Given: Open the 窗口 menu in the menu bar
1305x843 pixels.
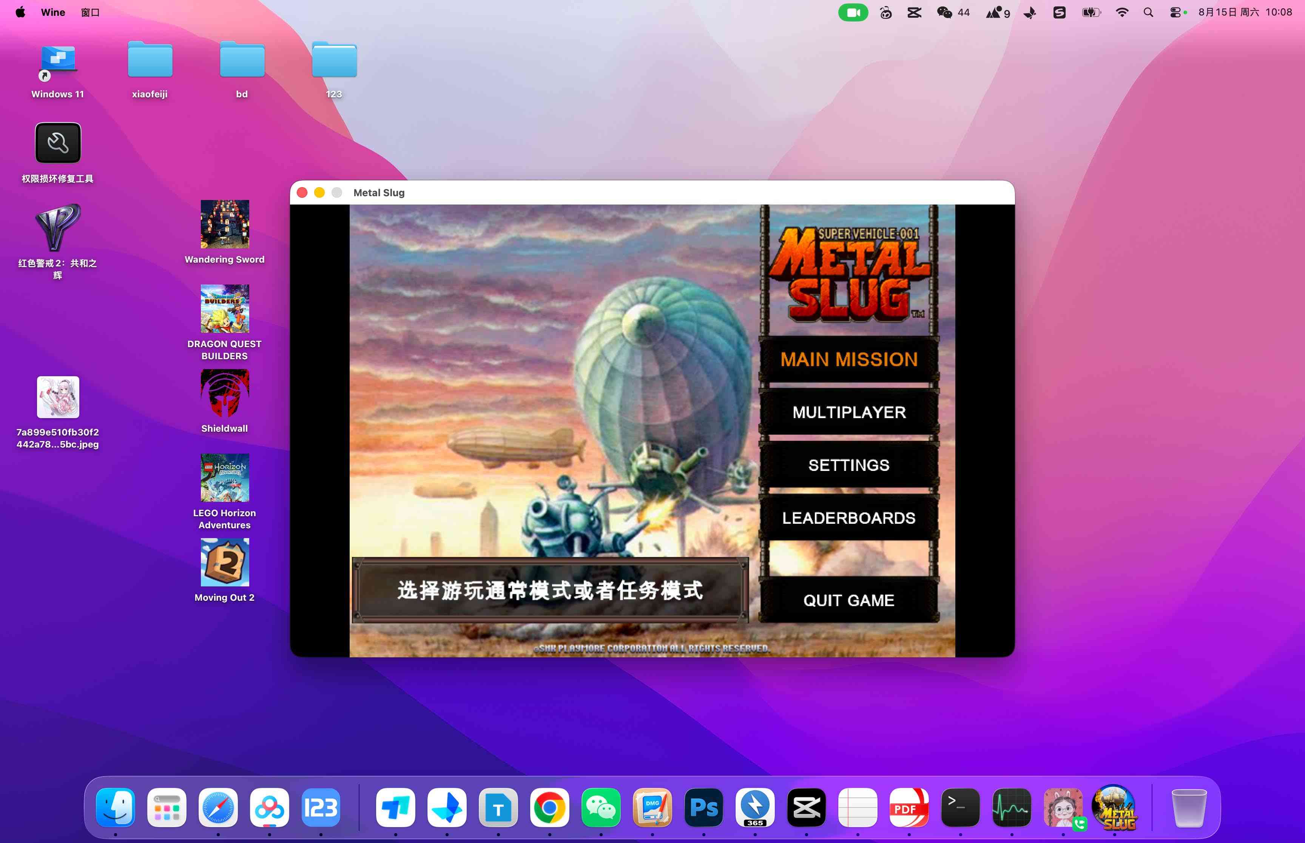Looking at the screenshot, I should [x=90, y=12].
